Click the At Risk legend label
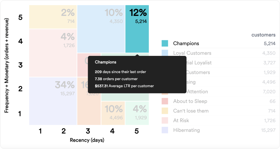The height and width of the screenshot is (149, 280). click(x=181, y=121)
